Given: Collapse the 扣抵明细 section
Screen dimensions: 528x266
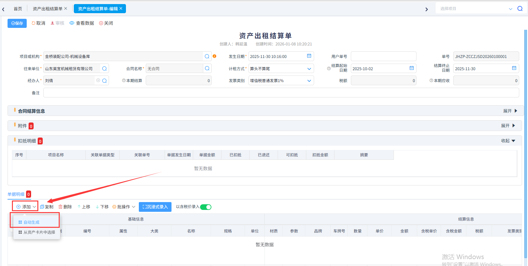Looking at the screenshot, I should 508,141.
